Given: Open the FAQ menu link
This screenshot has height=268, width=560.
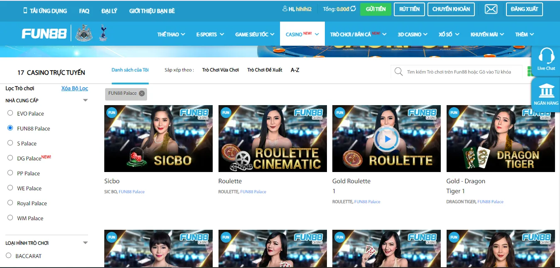Looking at the screenshot, I should tap(84, 11).
